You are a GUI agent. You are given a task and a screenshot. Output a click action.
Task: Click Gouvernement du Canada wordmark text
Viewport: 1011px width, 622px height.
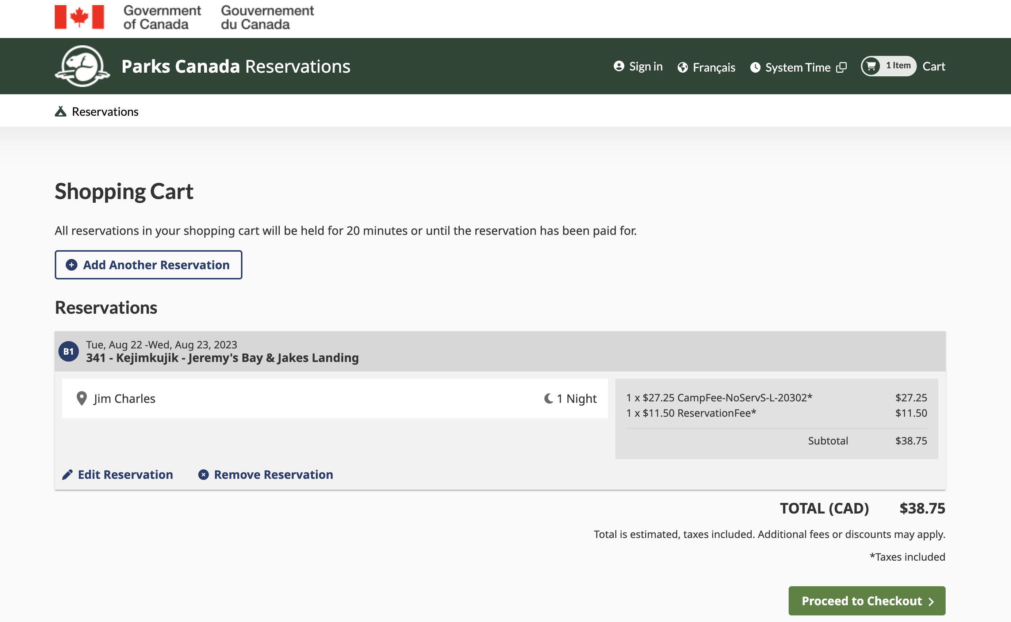pyautogui.click(x=267, y=17)
